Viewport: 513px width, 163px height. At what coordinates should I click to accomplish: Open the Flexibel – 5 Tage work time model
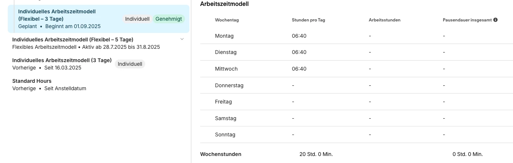pos(73,40)
